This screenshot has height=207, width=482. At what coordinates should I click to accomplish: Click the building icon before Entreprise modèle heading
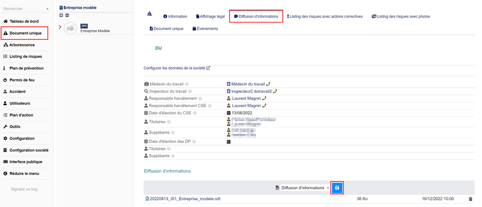(61, 7)
